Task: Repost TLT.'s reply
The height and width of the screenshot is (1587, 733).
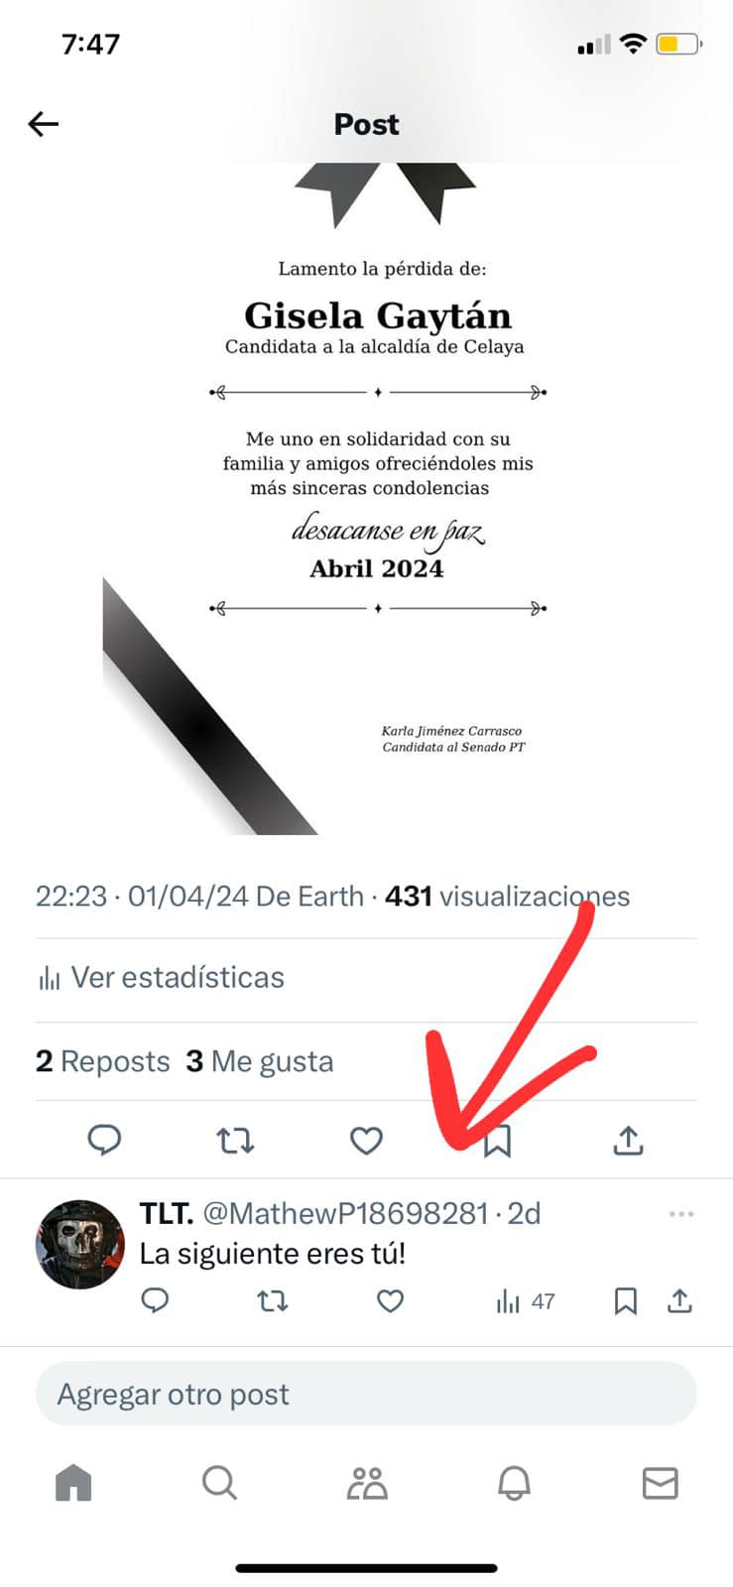Action: click(x=273, y=1300)
